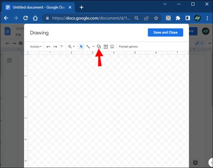213x168 pixels.
Task: Reload the page
Action: tap(26, 18)
